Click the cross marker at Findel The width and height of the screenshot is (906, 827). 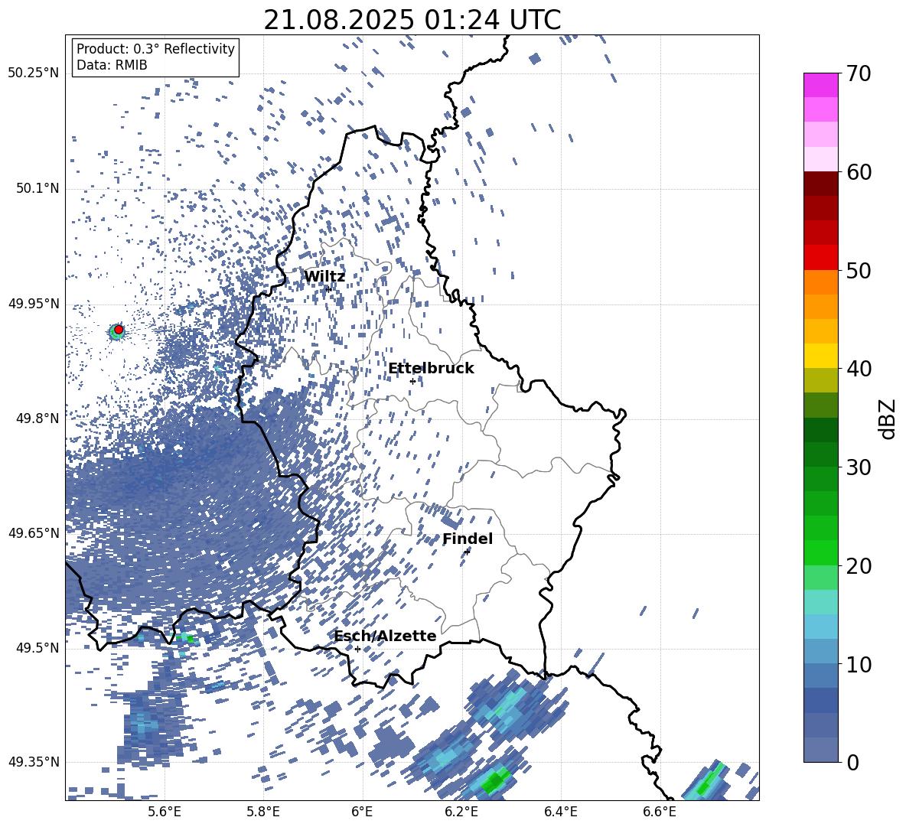click(x=467, y=552)
